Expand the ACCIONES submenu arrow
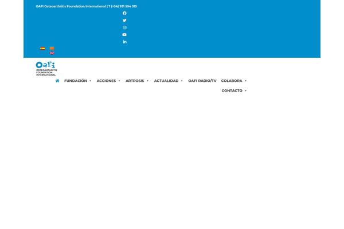 click(x=119, y=81)
